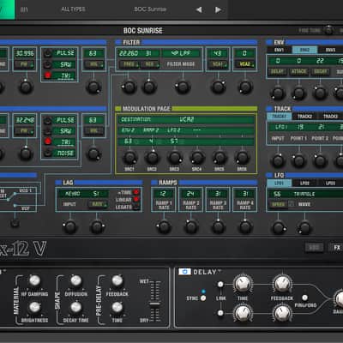Screen dimensions: 343x343
Task: Open the VCA2 modulation button
Action: click(x=245, y=64)
